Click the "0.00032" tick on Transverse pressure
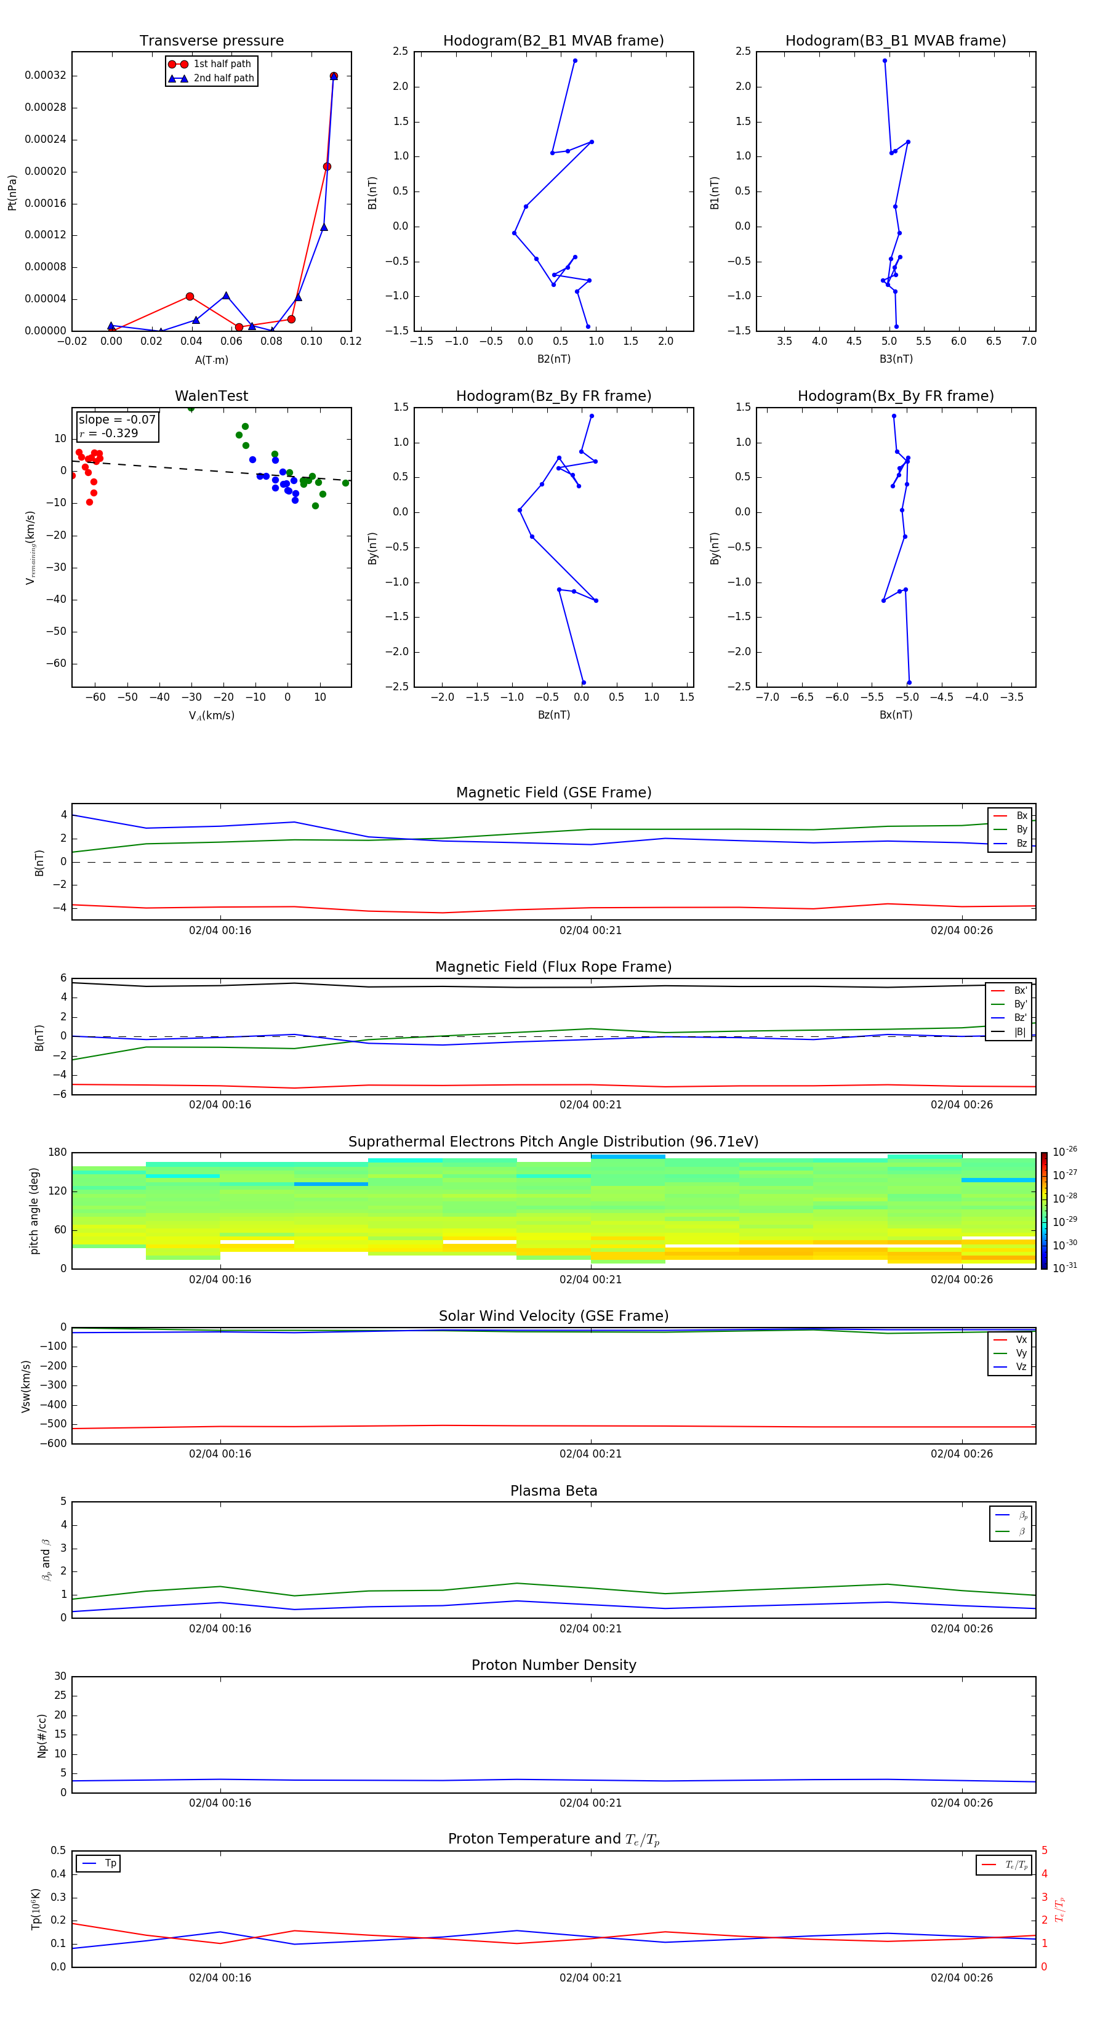The image size is (1108, 2032). tap(46, 76)
